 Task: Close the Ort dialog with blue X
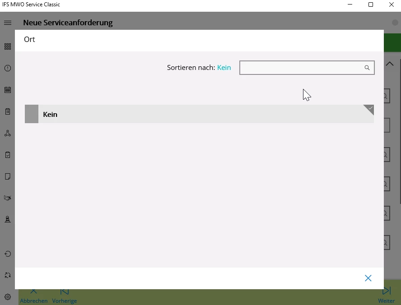(368, 278)
